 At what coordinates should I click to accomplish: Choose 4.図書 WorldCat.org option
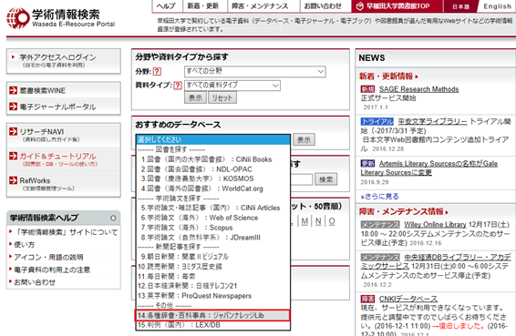tap(213, 188)
